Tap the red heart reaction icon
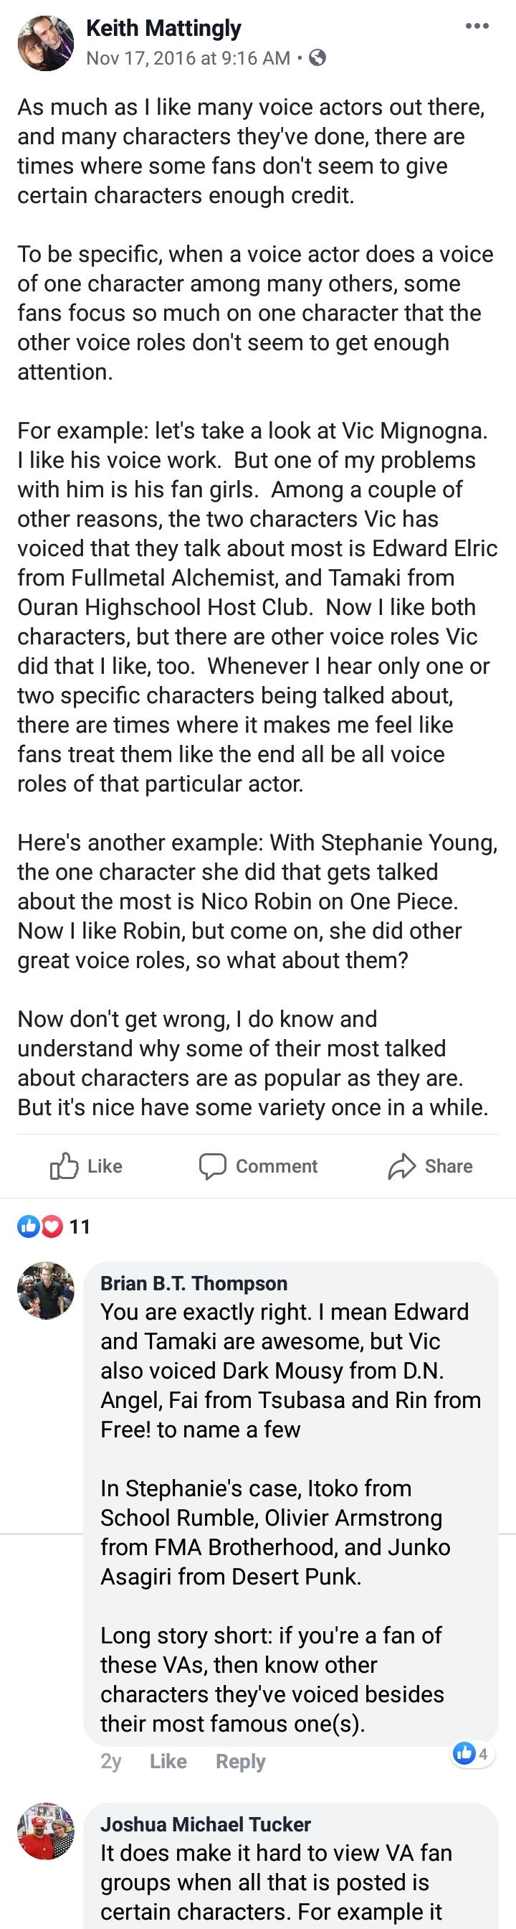This screenshot has height=1929, width=516. pos(51,1226)
